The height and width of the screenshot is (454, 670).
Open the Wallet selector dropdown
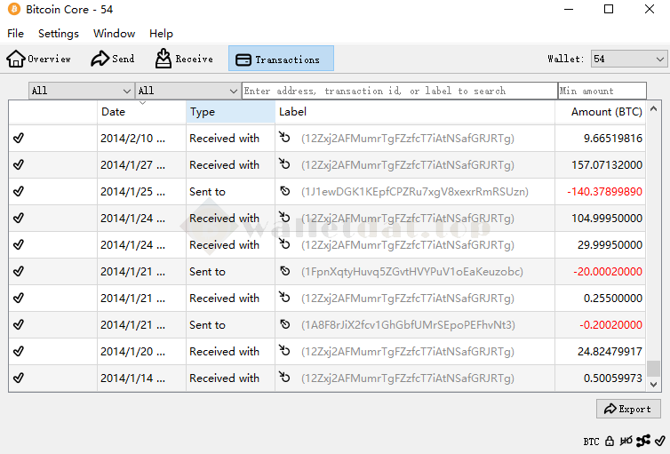[x=628, y=59]
